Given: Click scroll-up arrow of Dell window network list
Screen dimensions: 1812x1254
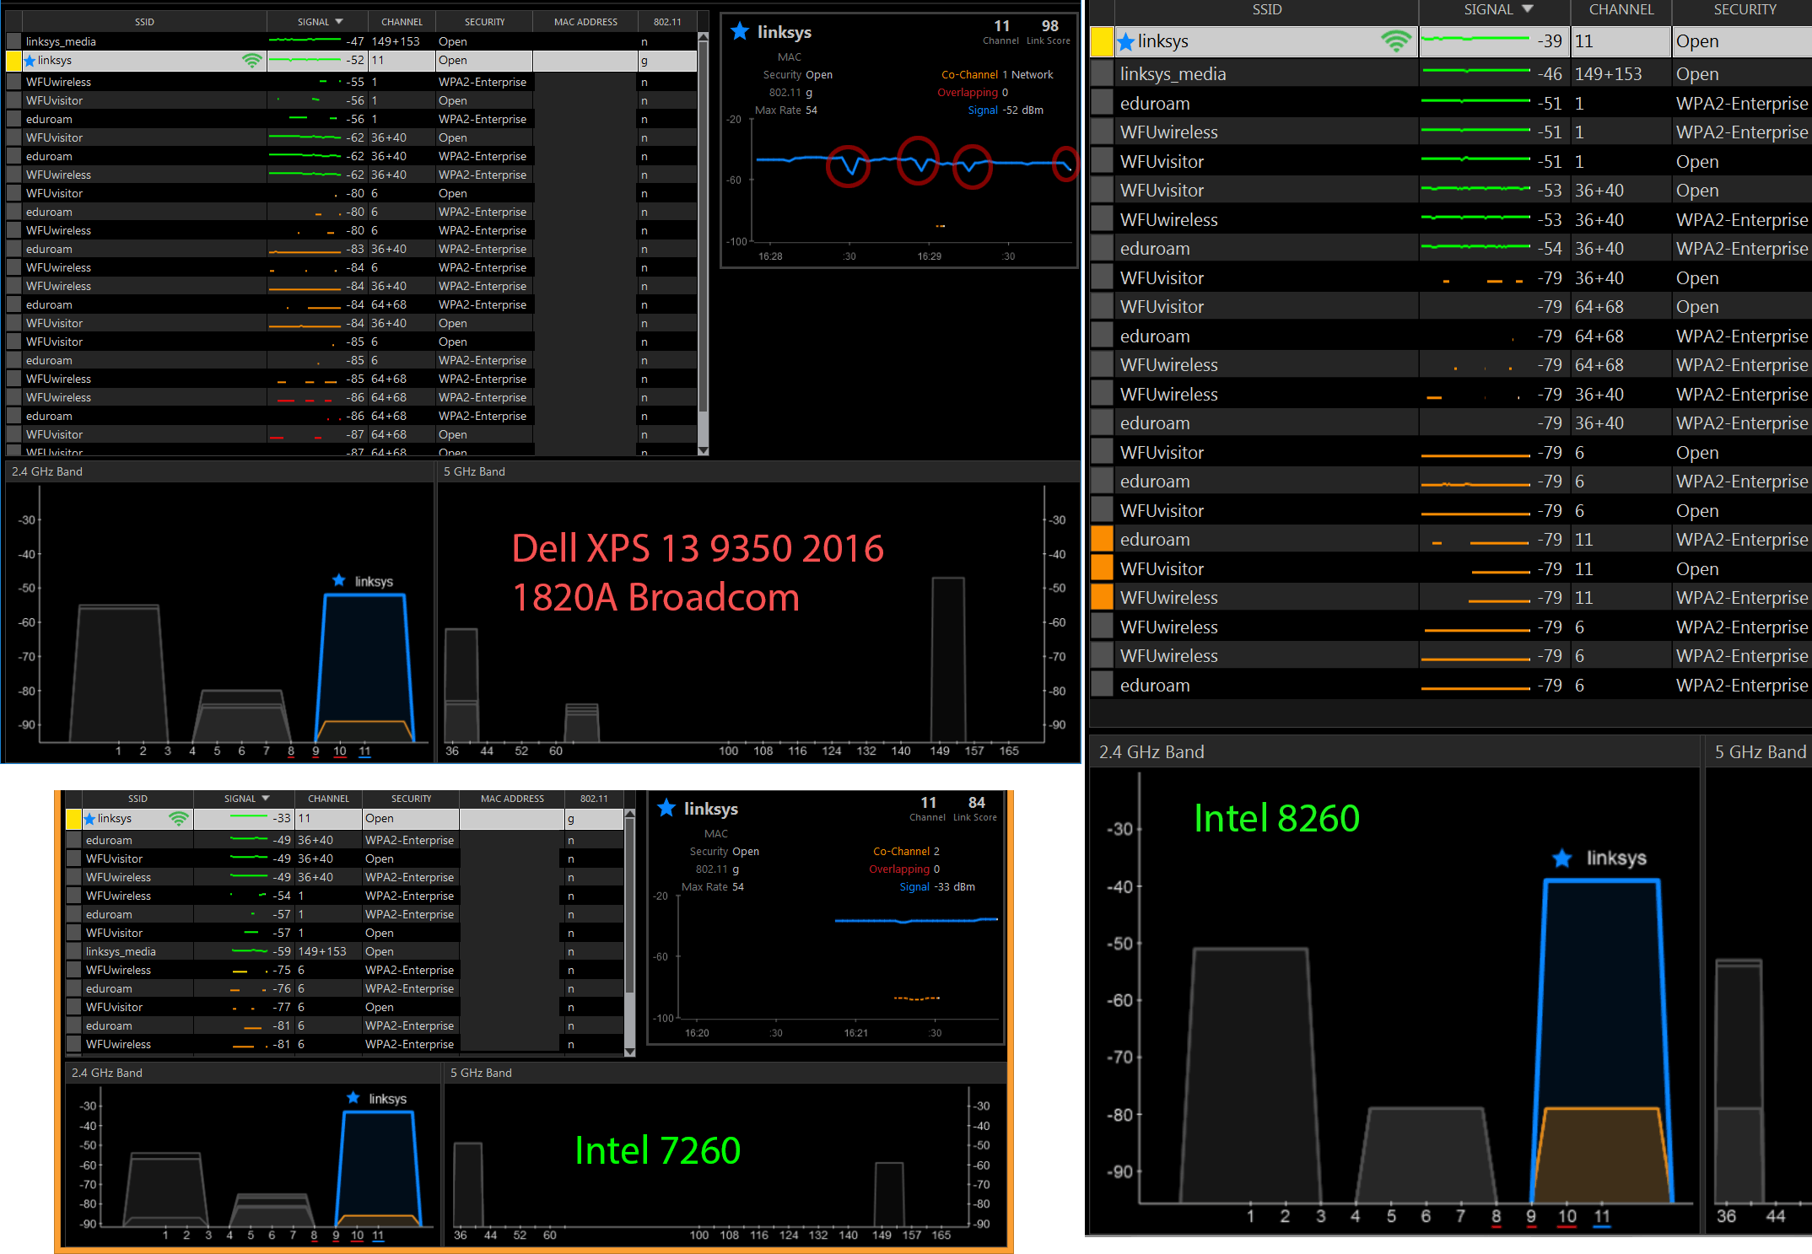Looking at the screenshot, I should [704, 37].
